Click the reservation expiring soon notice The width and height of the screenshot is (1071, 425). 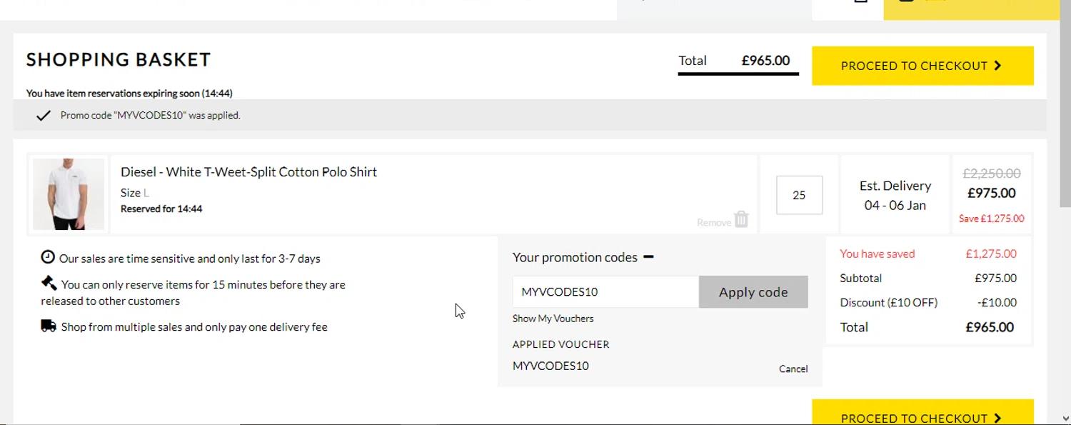click(129, 93)
